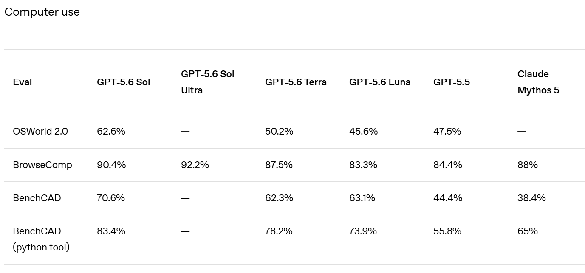Select the 45.6% Luna OSWorld value
Screen dimensions: 585x273
coord(364,132)
